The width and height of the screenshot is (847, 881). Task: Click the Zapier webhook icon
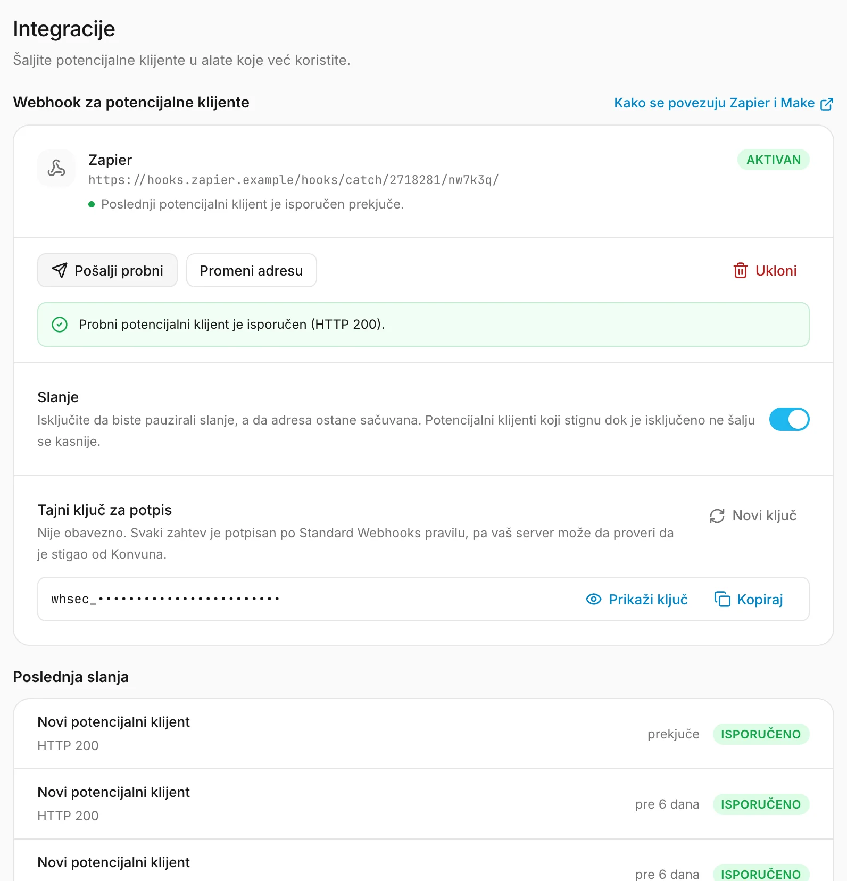coord(56,168)
